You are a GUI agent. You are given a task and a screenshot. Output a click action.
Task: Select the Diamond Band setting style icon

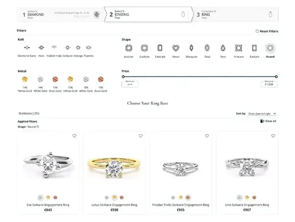click(27, 48)
